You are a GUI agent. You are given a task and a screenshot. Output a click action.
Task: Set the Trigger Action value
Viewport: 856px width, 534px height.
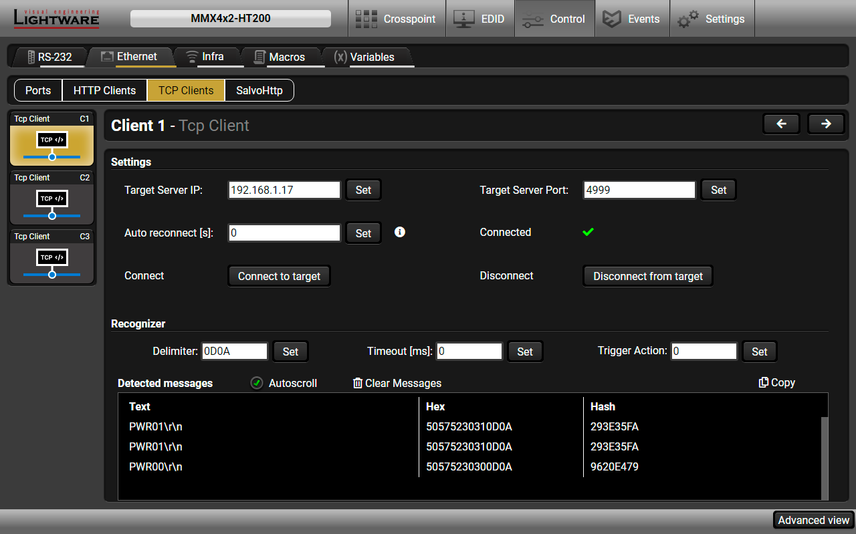pos(760,352)
